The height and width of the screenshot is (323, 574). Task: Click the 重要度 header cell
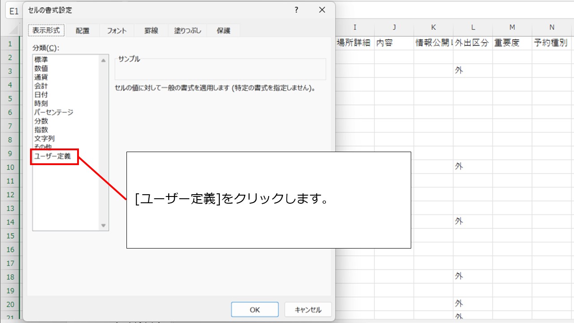click(512, 43)
